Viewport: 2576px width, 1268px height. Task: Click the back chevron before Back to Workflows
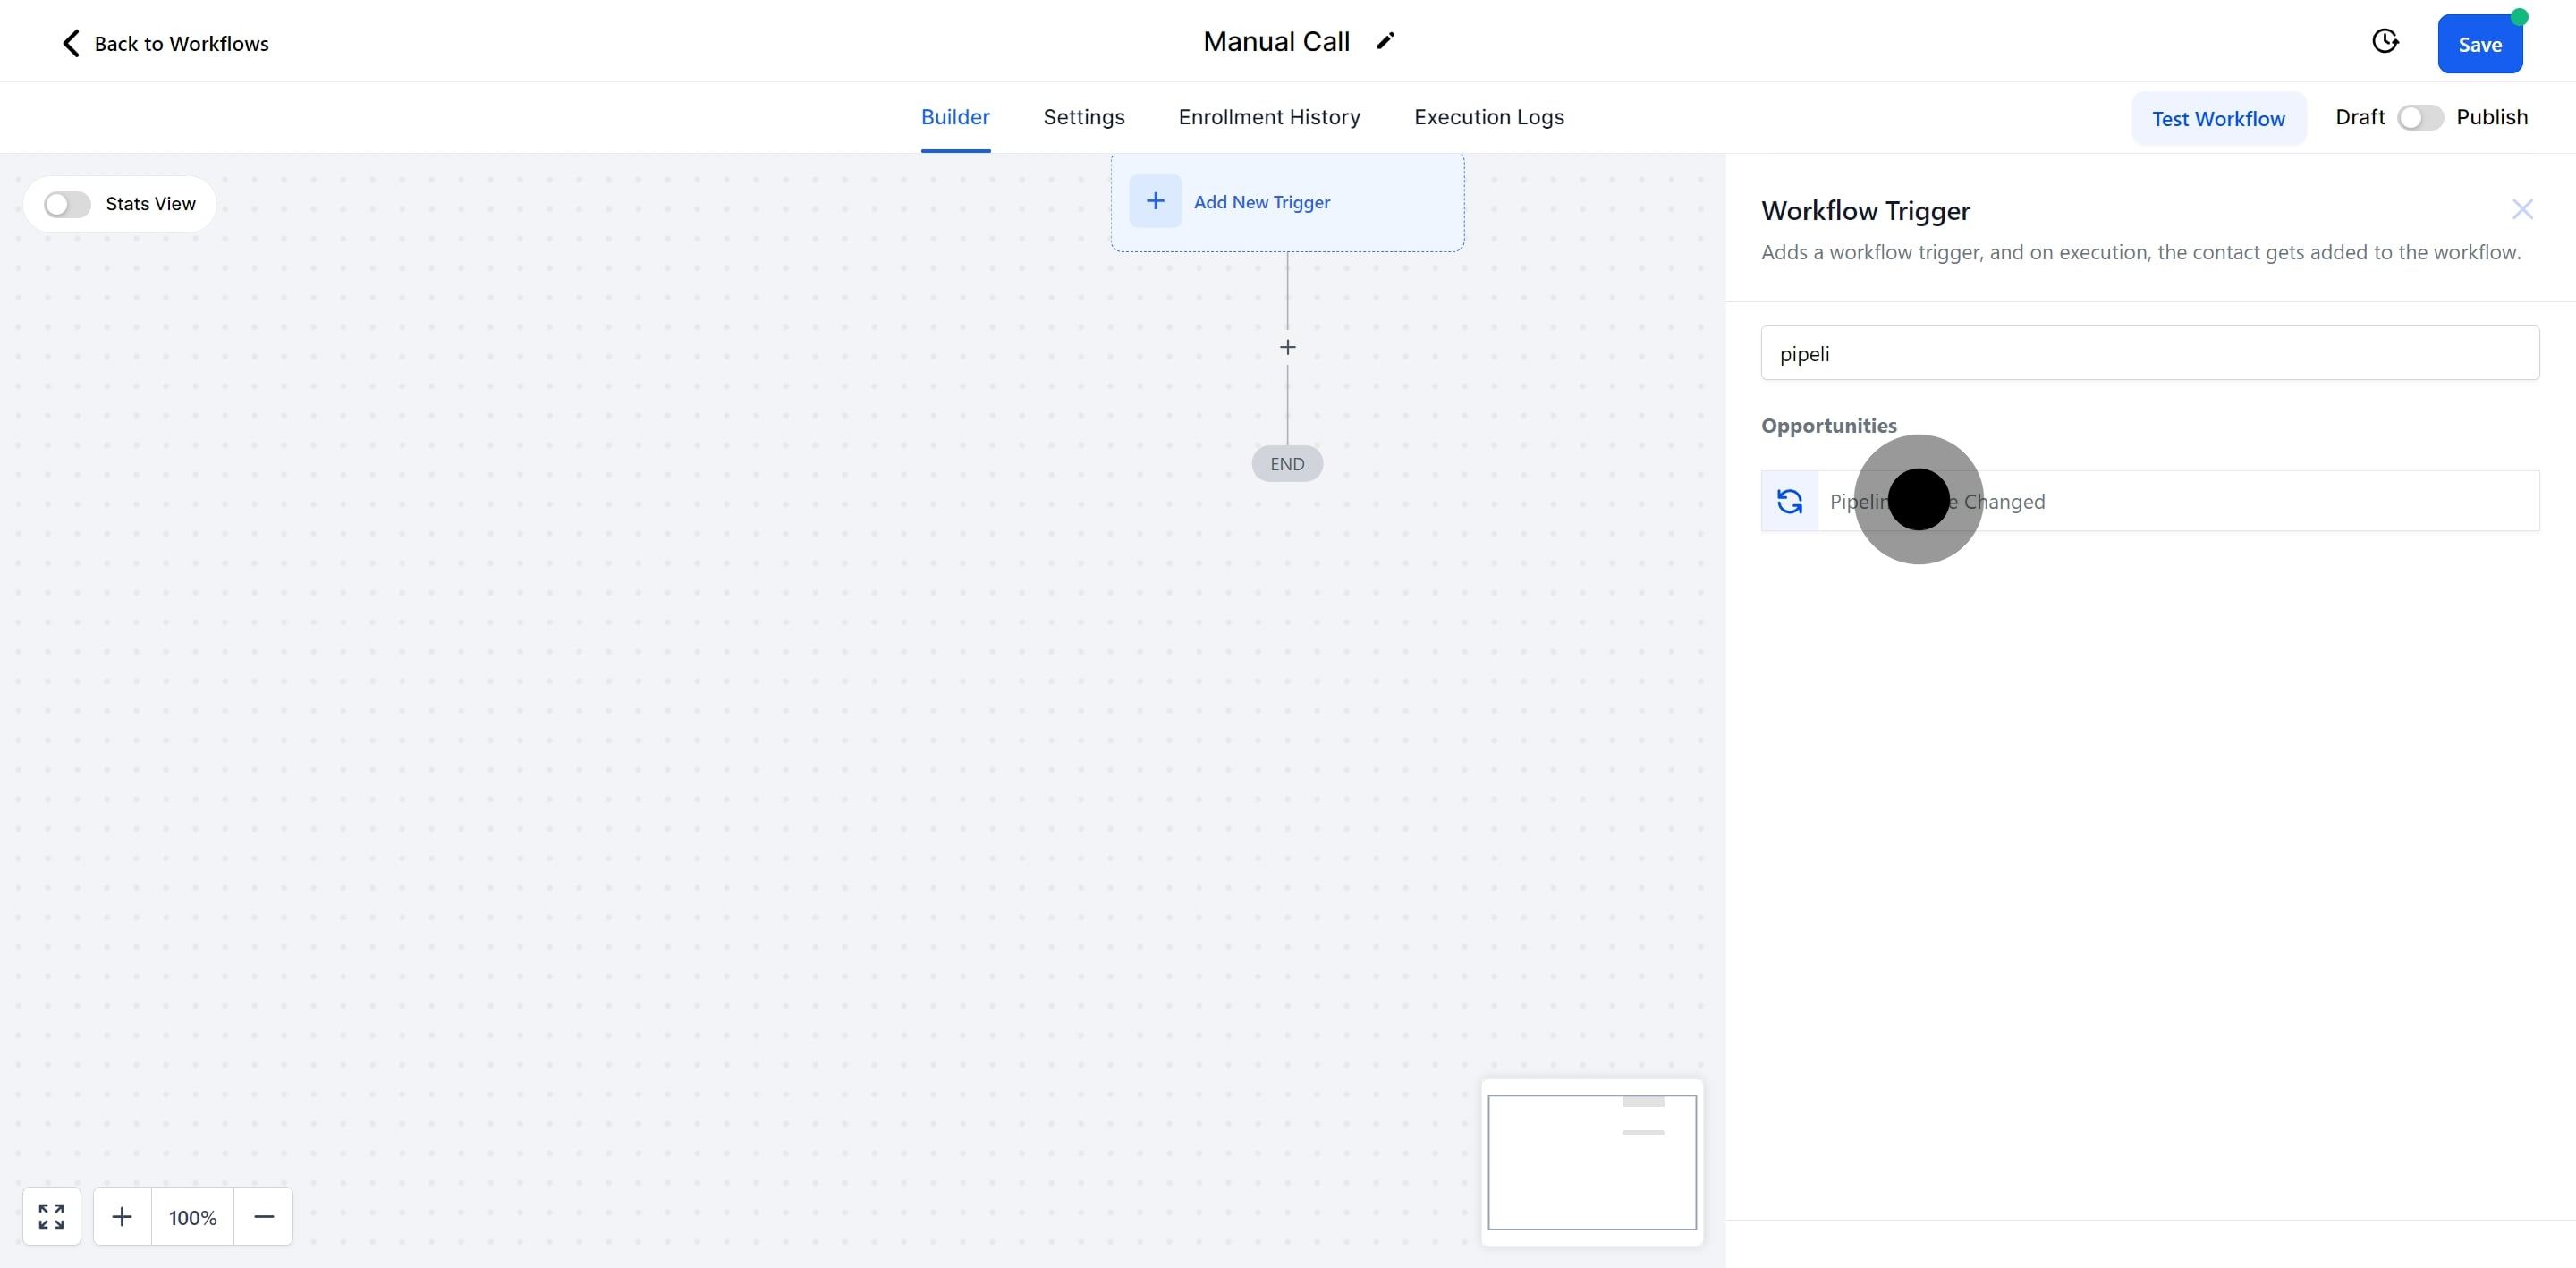[x=70, y=43]
